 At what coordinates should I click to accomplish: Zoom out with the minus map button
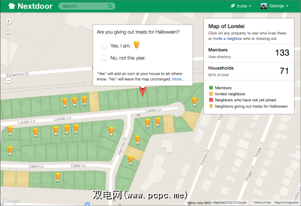(x=8, y=80)
